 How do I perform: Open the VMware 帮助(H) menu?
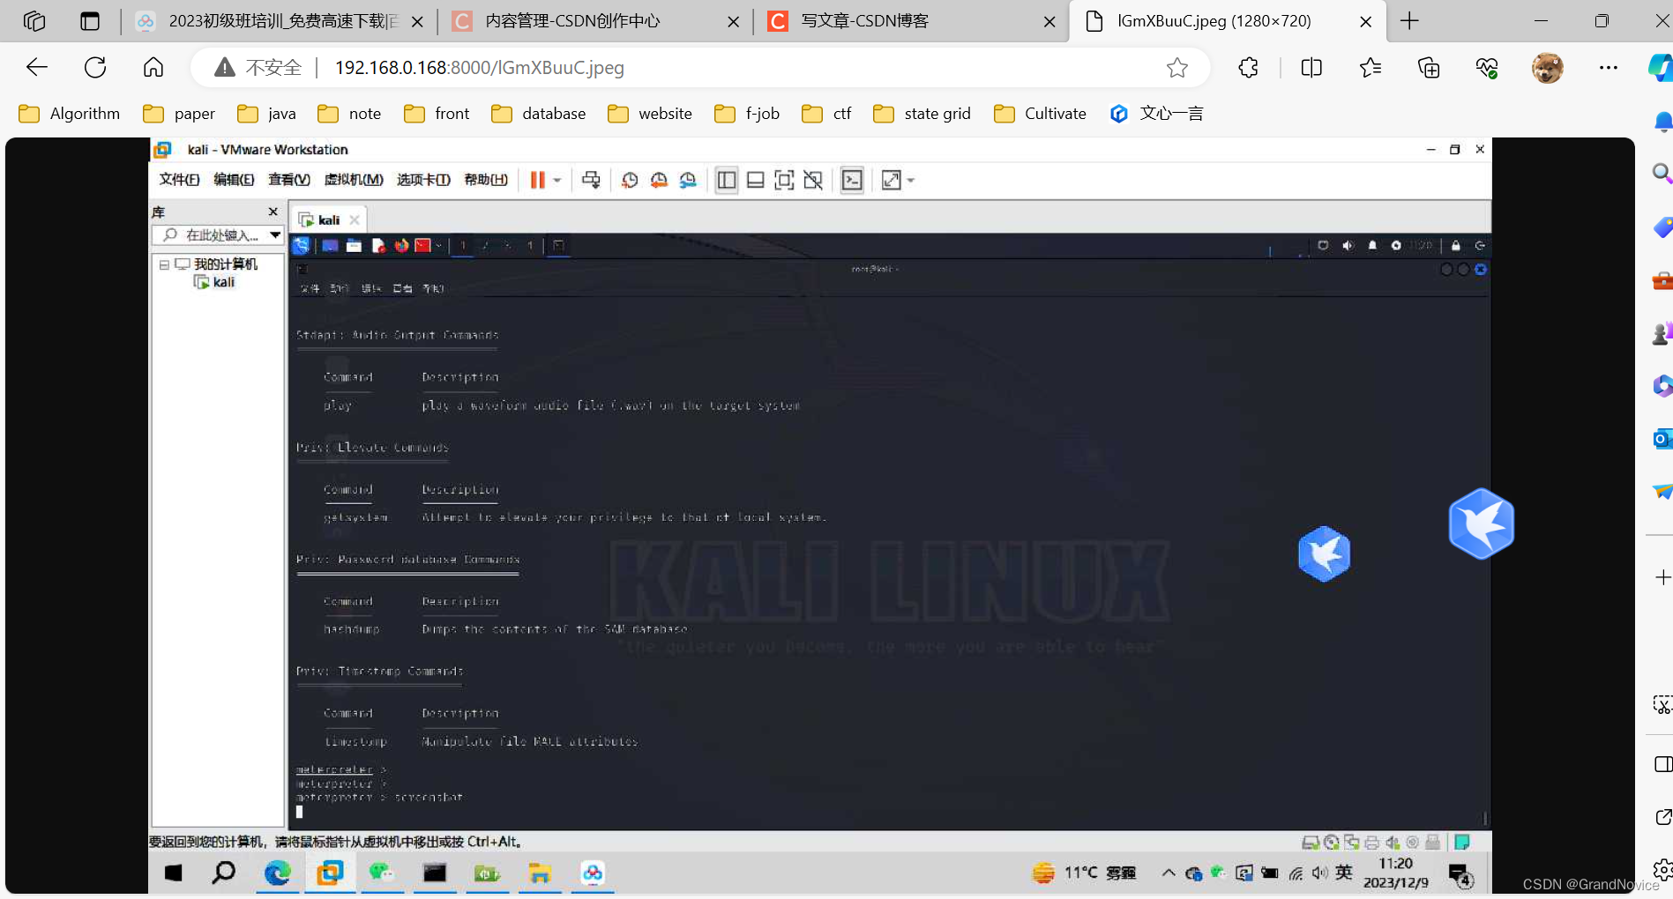click(486, 180)
